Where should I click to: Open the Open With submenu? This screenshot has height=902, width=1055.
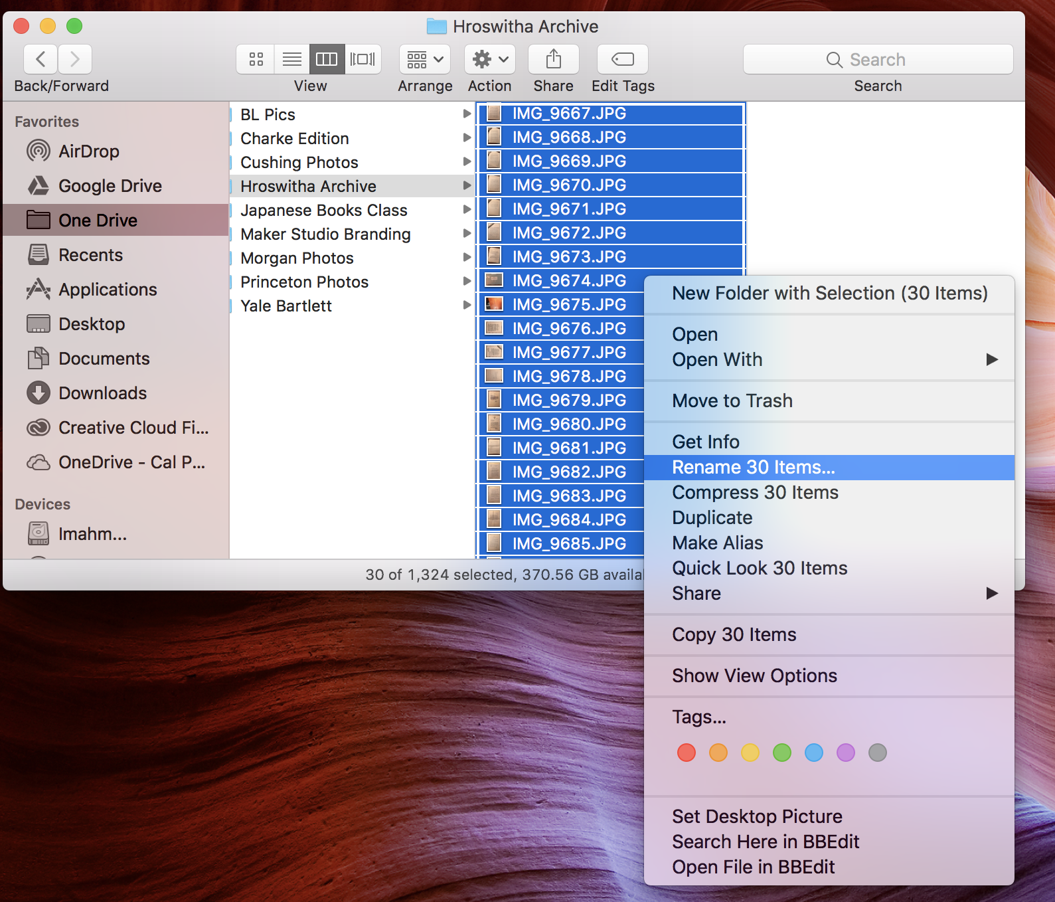click(x=829, y=359)
